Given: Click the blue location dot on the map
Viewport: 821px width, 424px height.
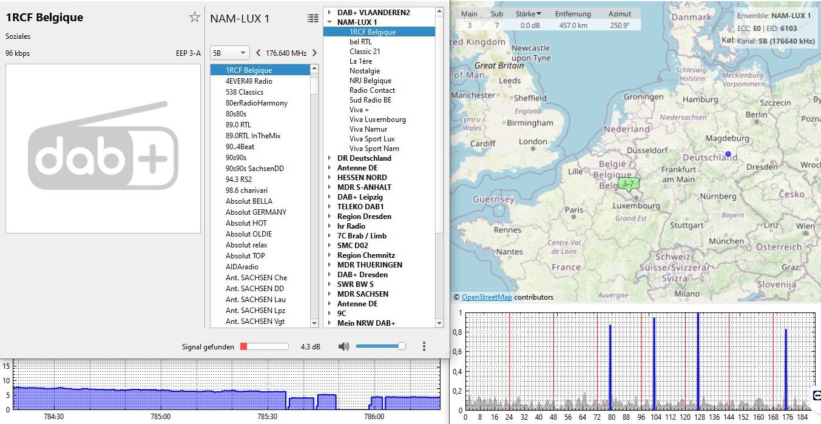Looking at the screenshot, I should click(728, 154).
